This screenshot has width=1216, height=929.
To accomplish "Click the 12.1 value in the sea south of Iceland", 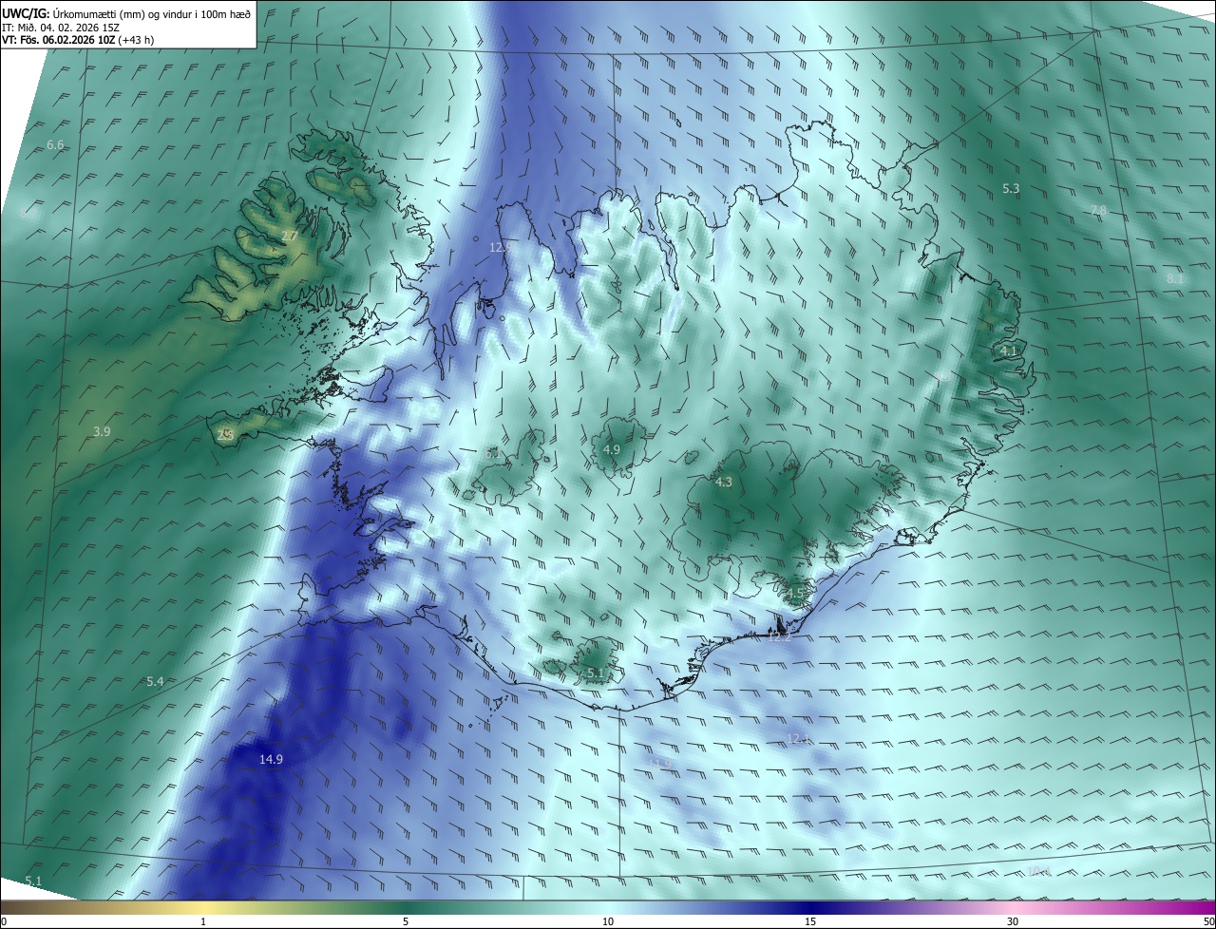I will (799, 739).
